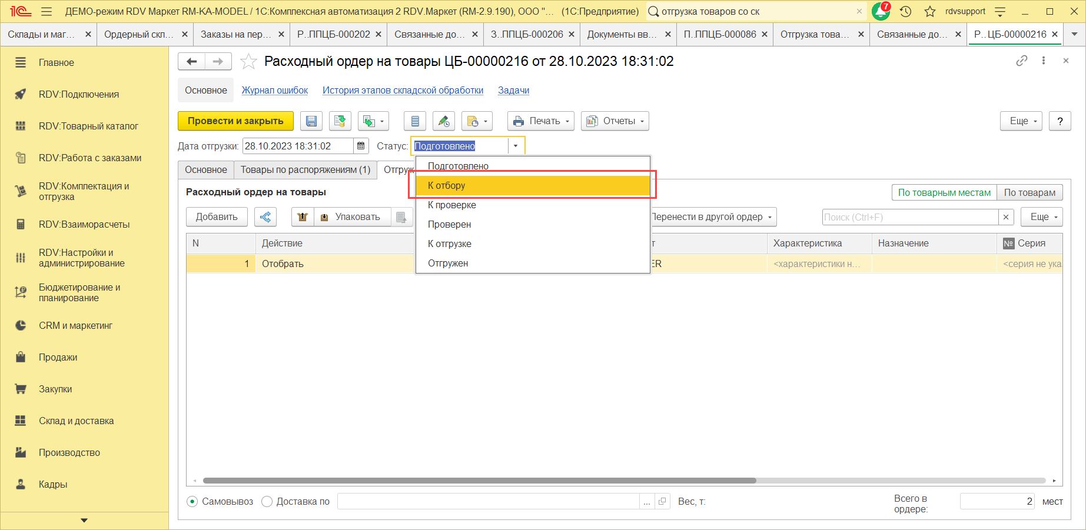Click the calendar icon beside shipment date

click(x=361, y=146)
